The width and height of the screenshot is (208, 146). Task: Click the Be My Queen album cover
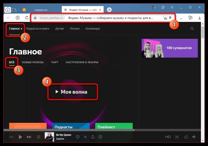49,137
